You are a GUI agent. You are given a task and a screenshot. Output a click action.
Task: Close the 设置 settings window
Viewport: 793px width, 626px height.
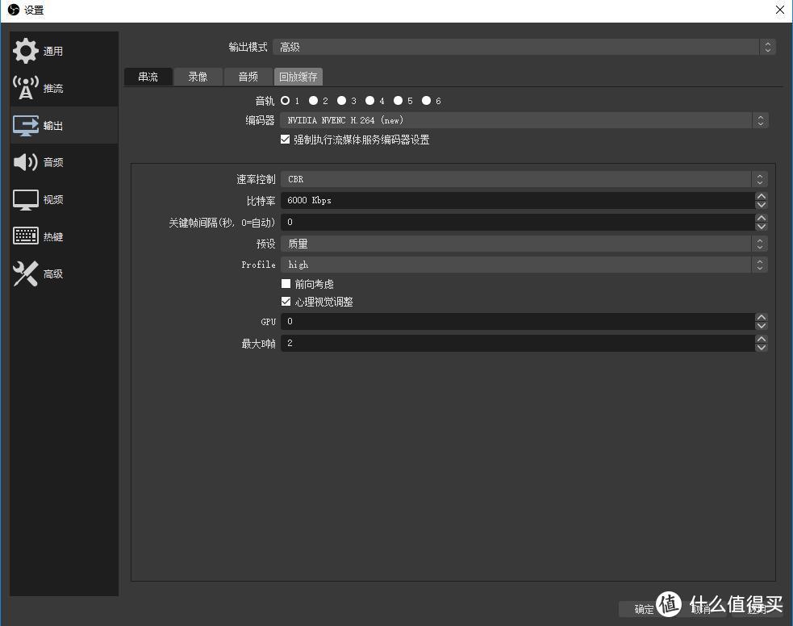(780, 10)
